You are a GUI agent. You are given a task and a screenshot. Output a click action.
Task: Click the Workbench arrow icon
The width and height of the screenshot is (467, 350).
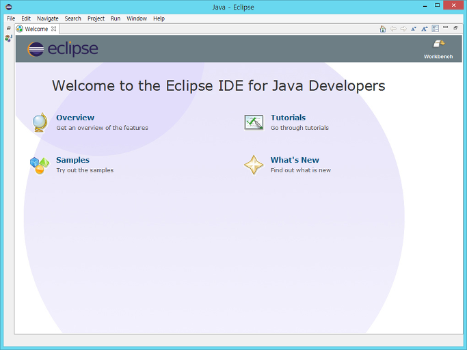439,44
